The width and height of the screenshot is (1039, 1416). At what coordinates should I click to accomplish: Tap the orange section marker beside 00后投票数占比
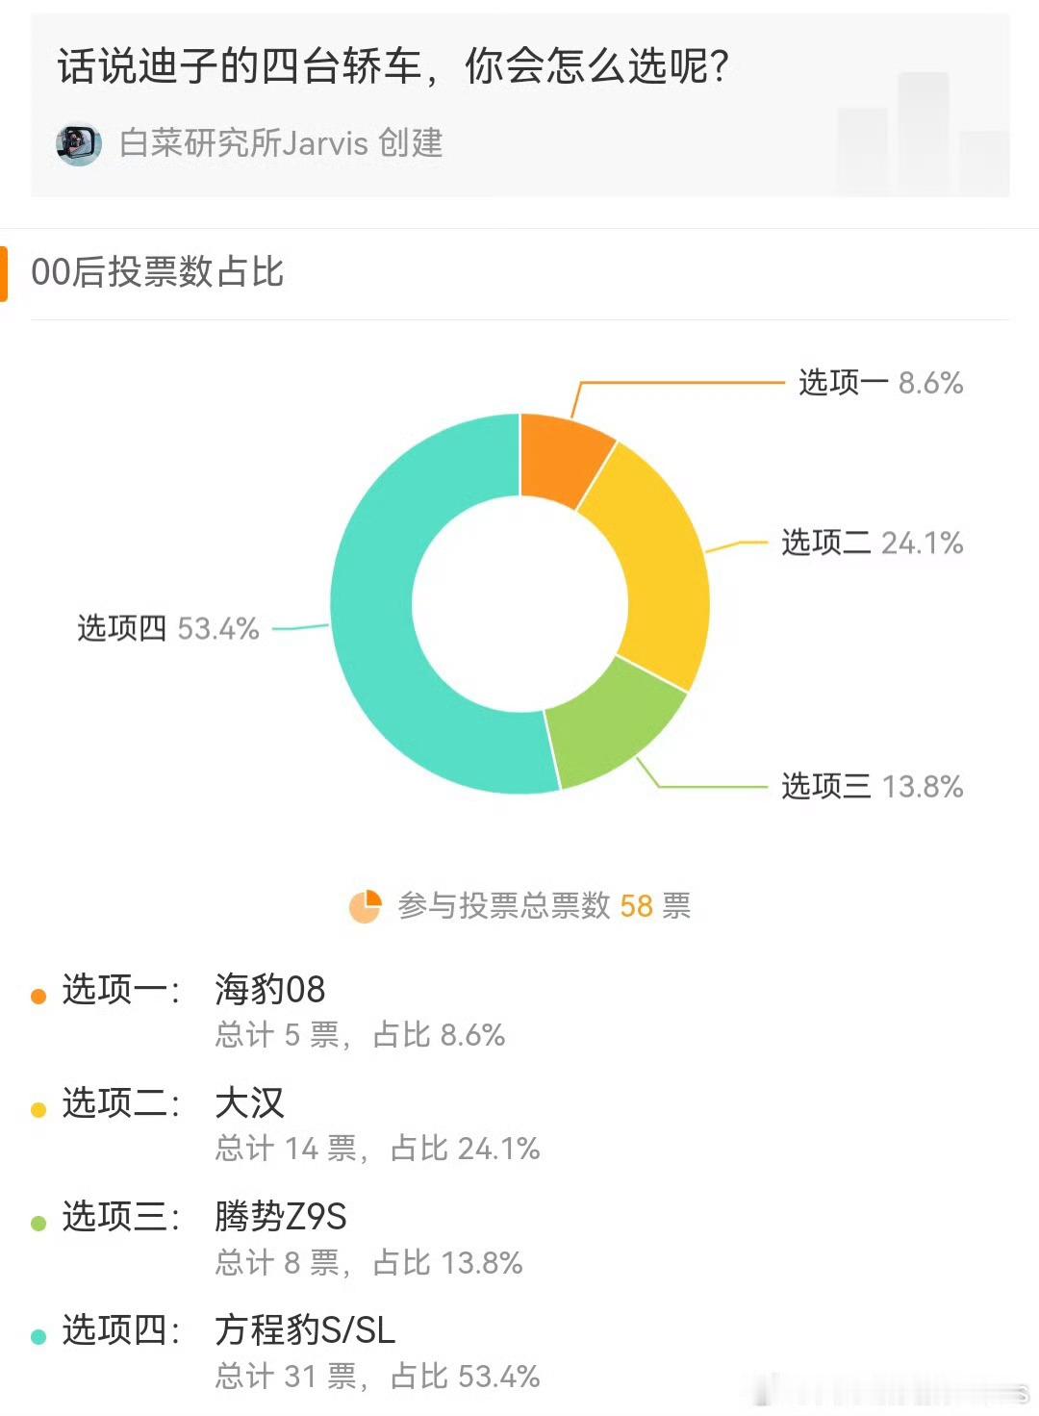[x=4, y=273]
